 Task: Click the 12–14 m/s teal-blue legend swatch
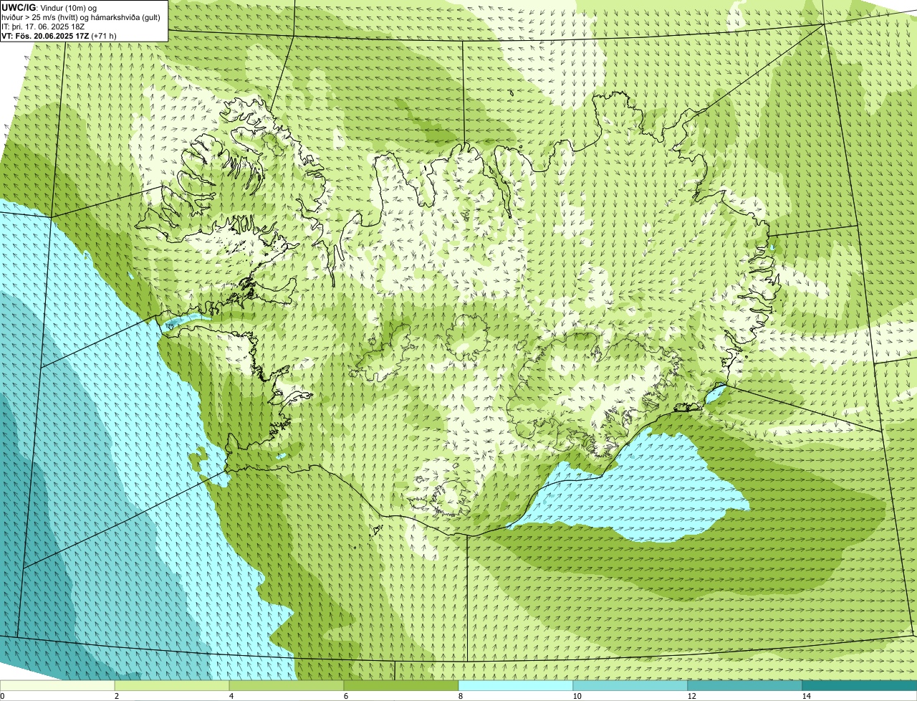[745, 685]
